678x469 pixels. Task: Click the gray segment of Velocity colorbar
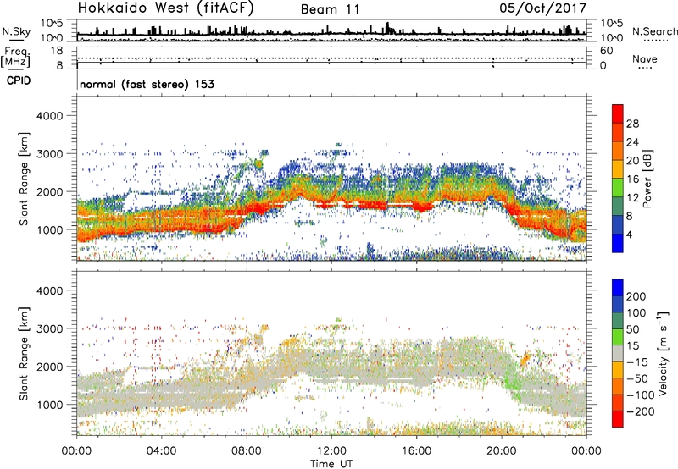(x=618, y=354)
